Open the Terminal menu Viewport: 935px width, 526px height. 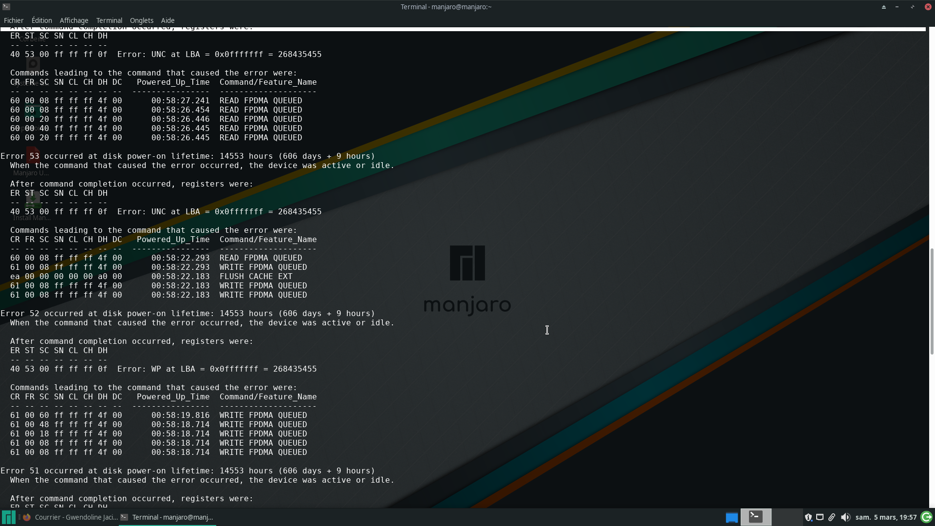(x=109, y=20)
